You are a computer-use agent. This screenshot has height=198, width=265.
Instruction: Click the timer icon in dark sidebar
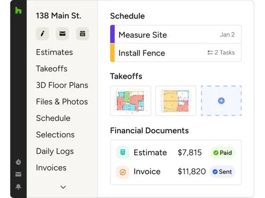[19, 162]
